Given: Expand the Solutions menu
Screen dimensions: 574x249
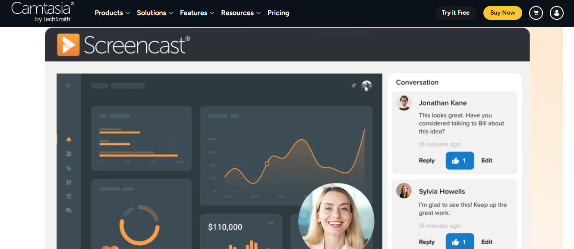Looking at the screenshot, I should [155, 13].
